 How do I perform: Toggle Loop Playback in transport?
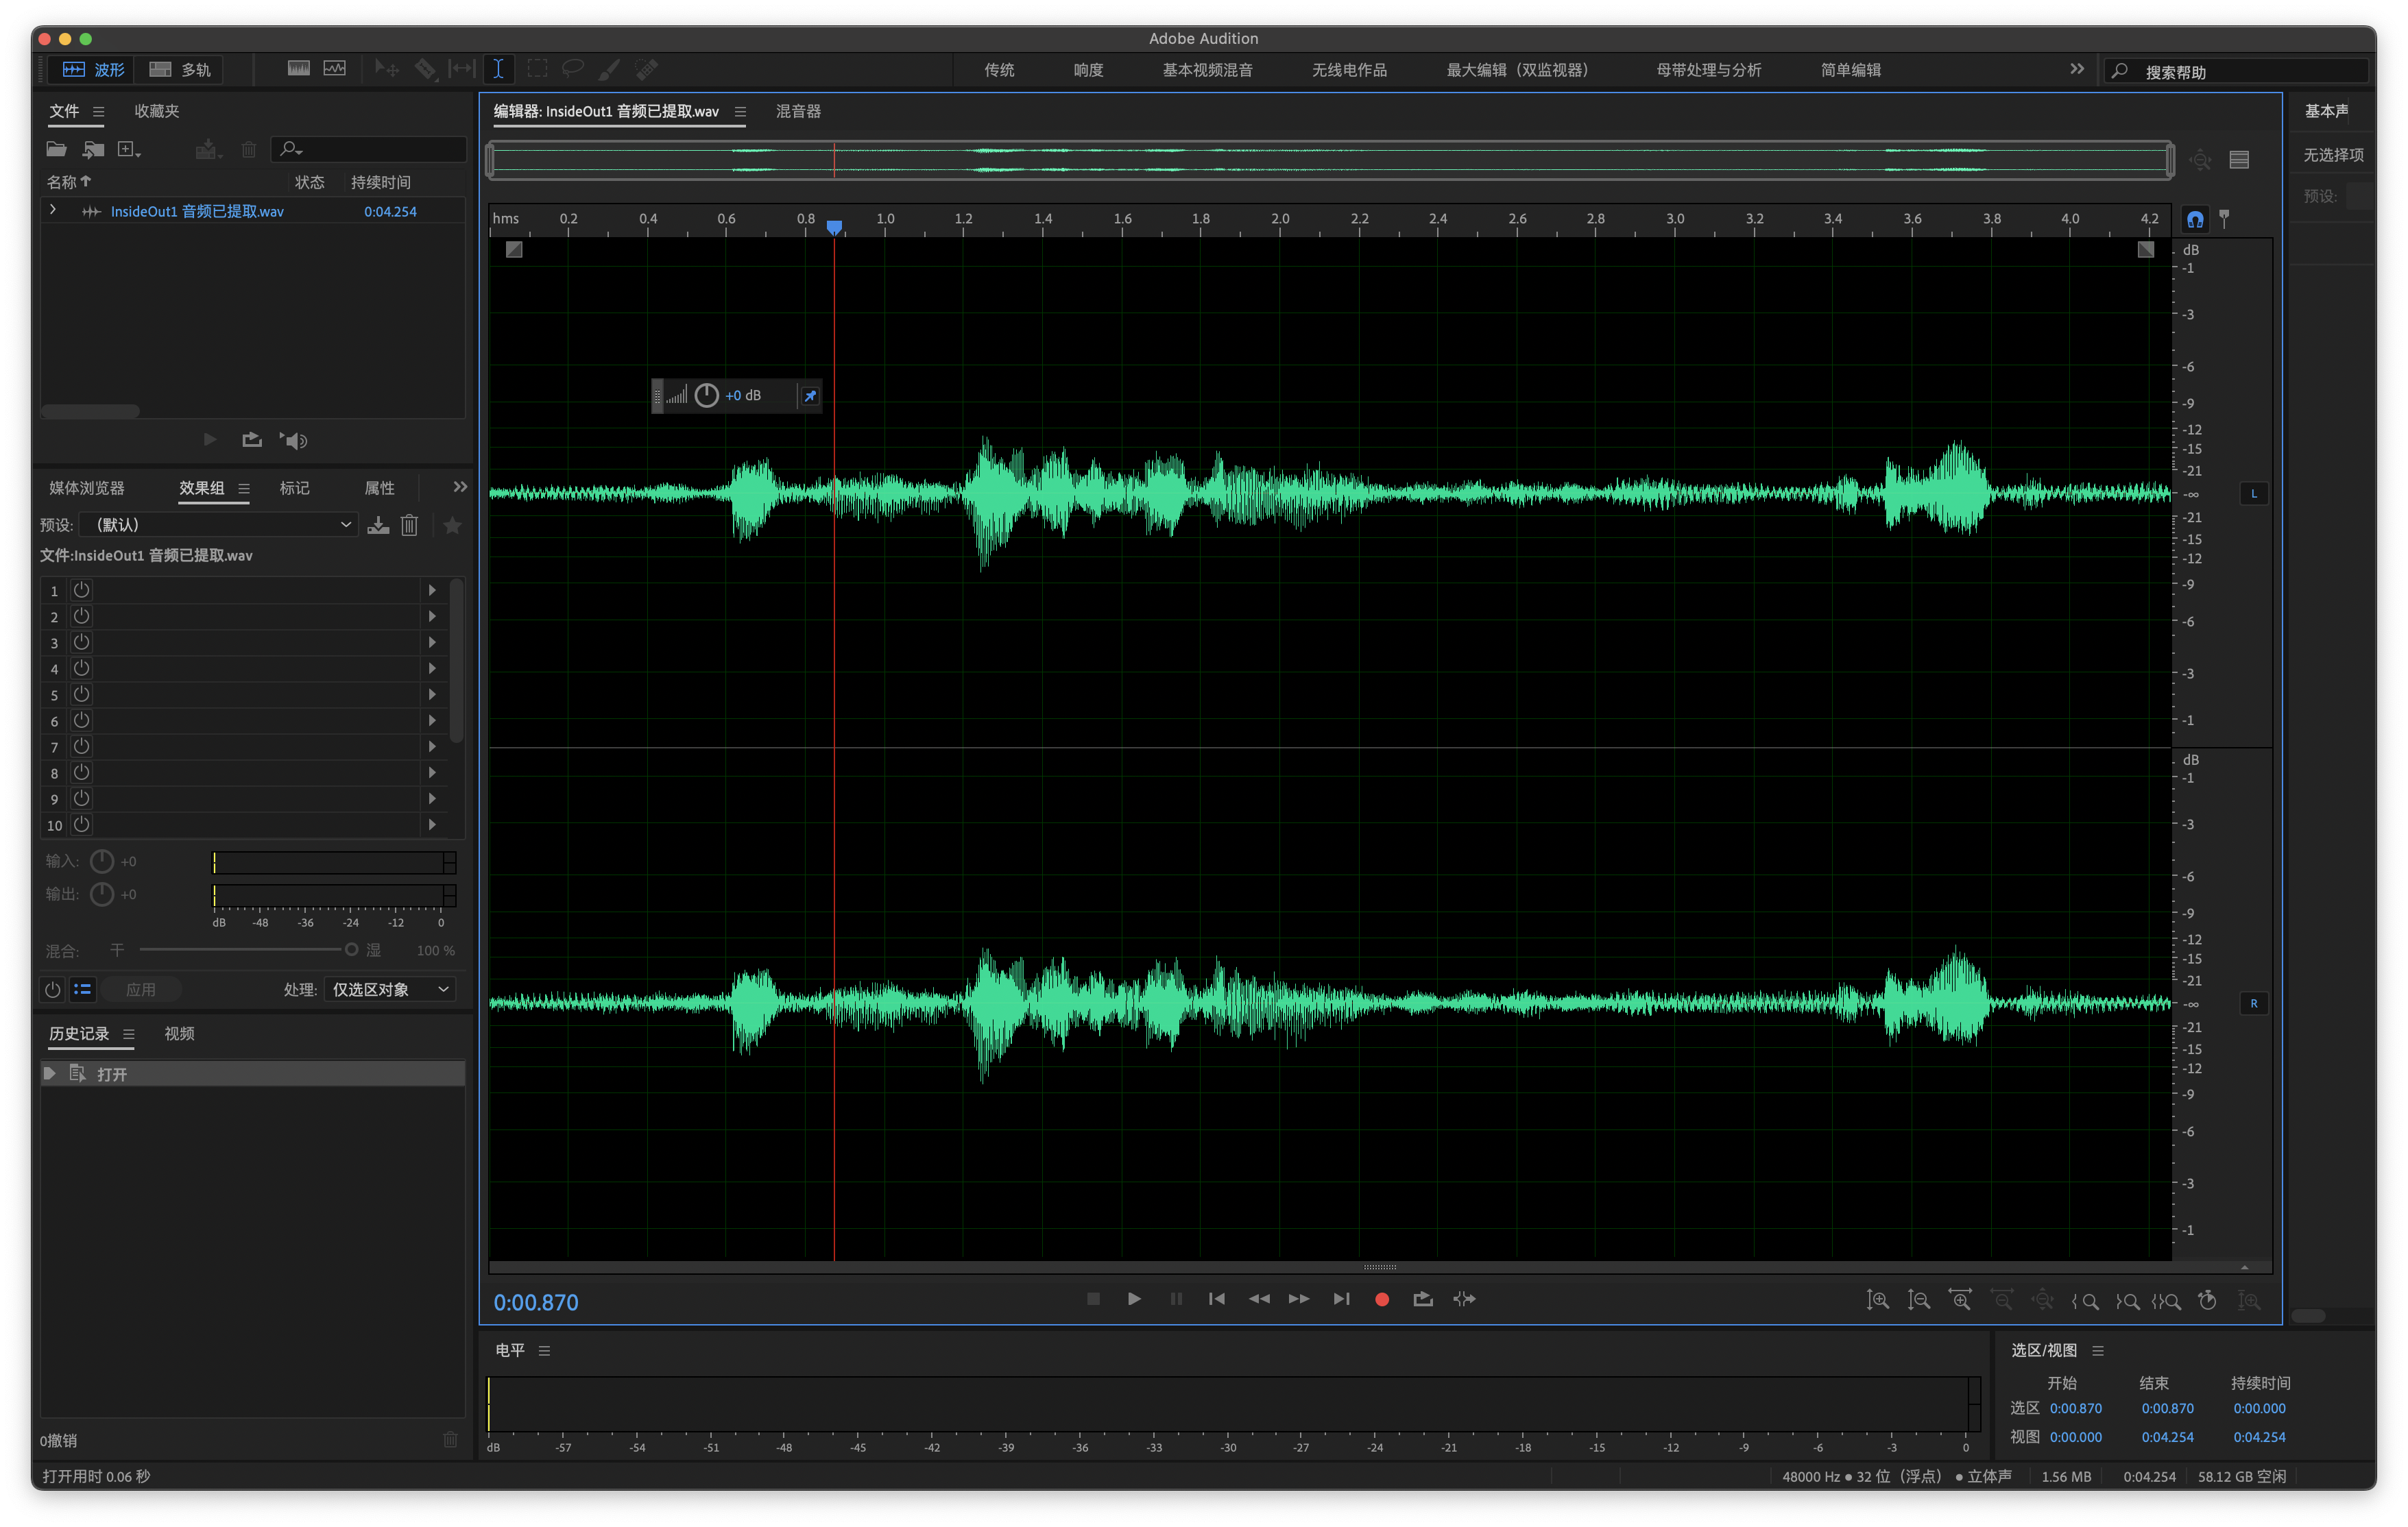tap(1423, 1298)
